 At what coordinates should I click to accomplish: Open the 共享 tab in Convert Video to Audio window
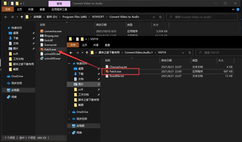(31, 9)
